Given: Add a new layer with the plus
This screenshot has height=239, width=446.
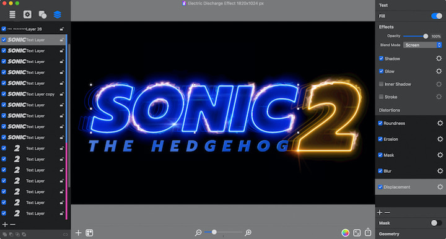Looking at the screenshot, I should coord(5,225).
